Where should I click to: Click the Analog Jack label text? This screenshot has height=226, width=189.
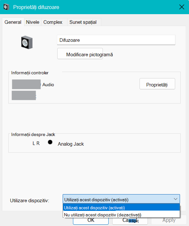(71, 144)
